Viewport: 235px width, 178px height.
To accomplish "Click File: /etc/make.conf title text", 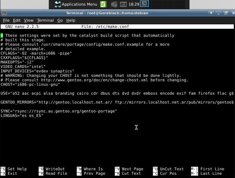I will coord(105,27).
